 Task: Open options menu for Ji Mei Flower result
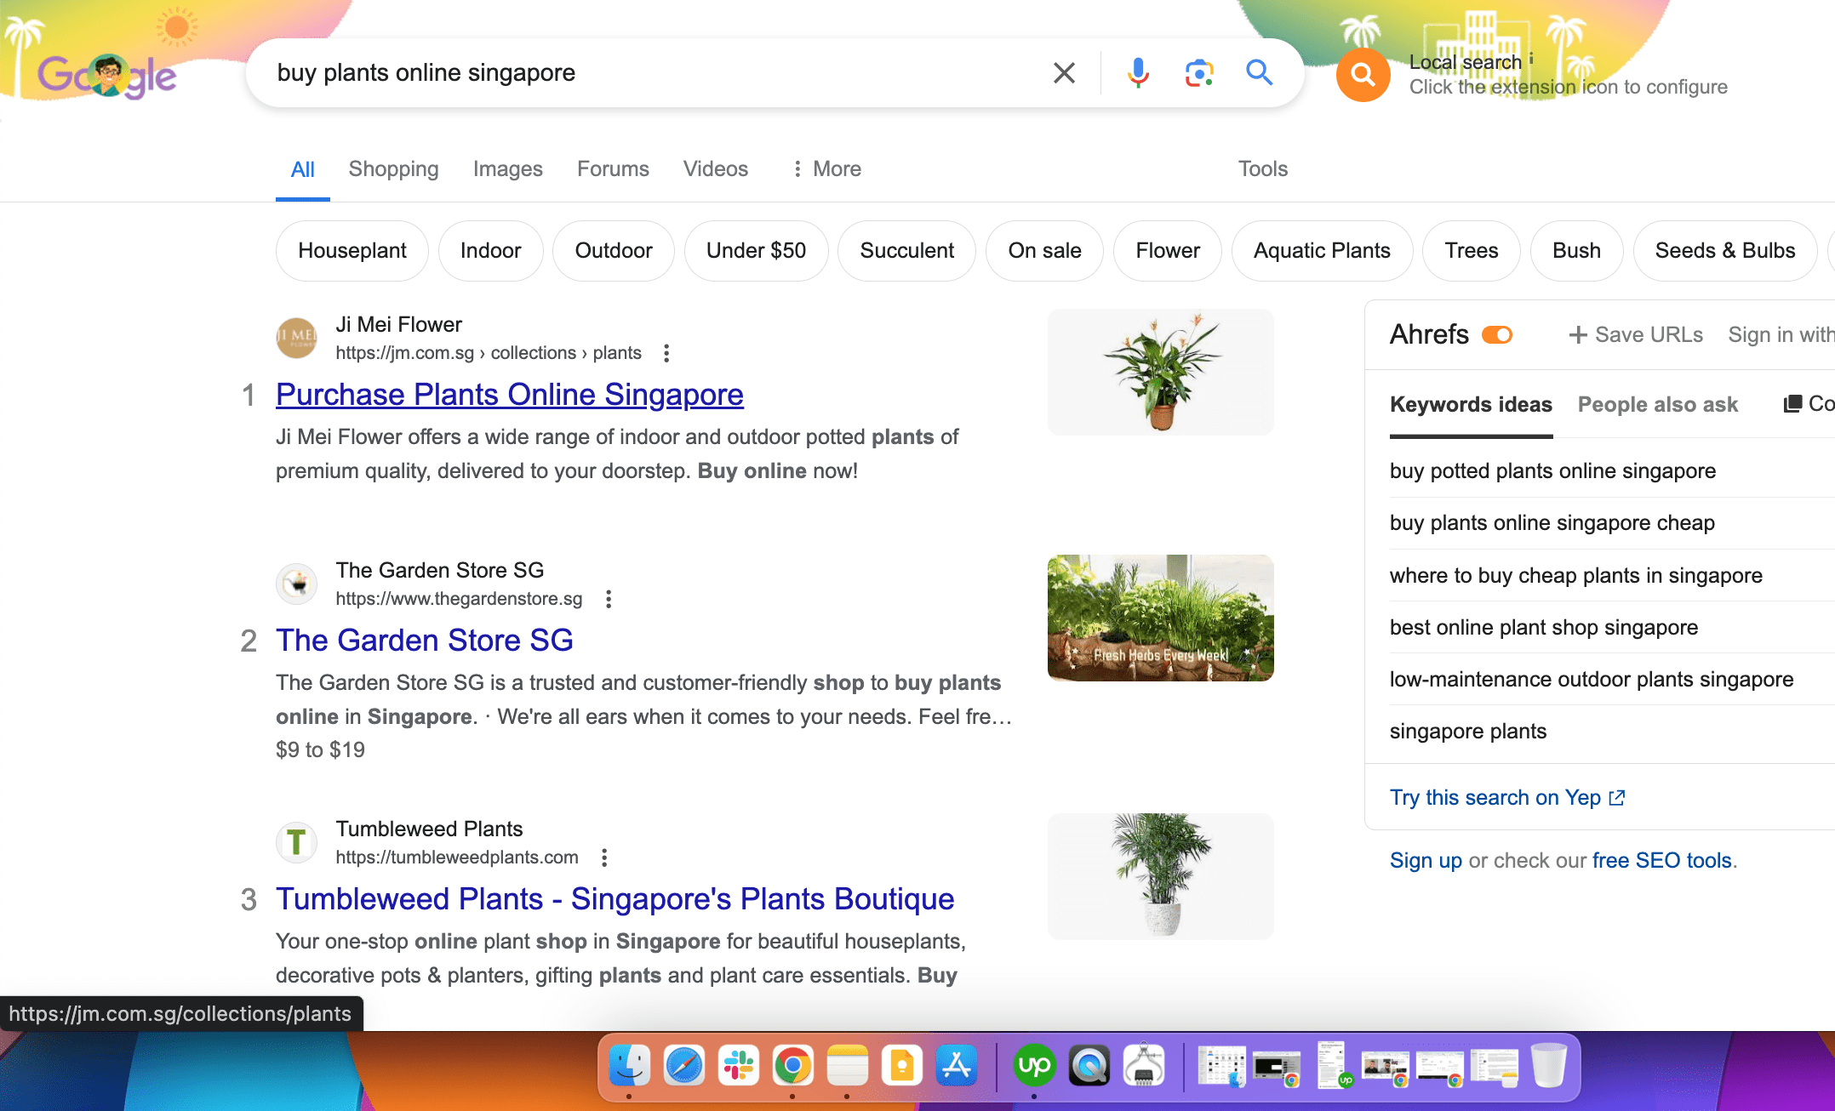coord(666,353)
